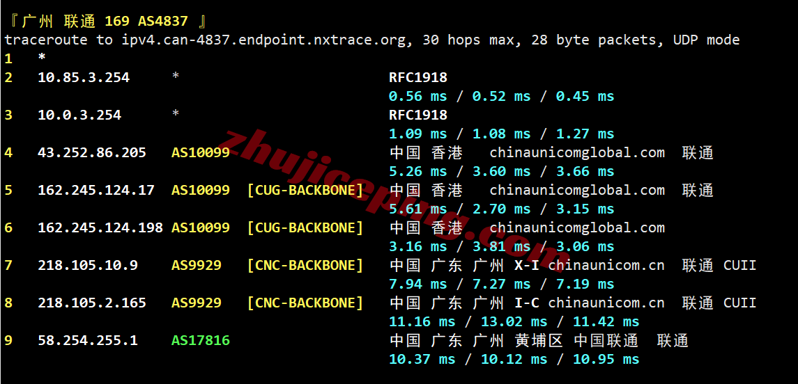Click the X-I label in hop 7
This screenshot has width=798, height=384.
[527, 265]
